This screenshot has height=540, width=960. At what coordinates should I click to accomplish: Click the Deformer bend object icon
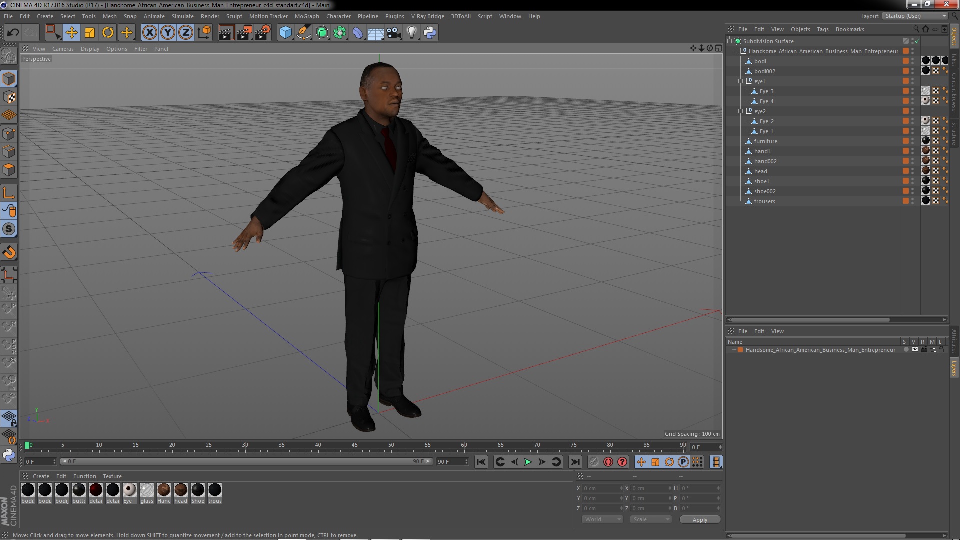click(357, 33)
